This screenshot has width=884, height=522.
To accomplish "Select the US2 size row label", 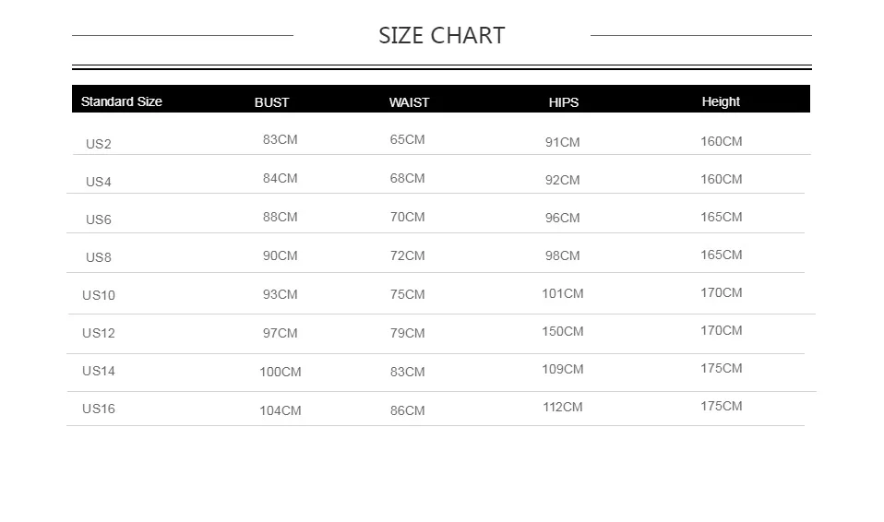I will [x=98, y=144].
